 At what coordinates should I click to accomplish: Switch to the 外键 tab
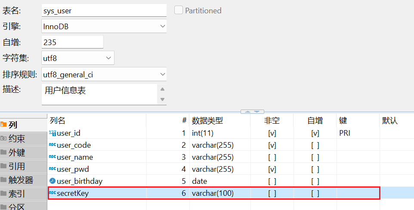coord(24,152)
